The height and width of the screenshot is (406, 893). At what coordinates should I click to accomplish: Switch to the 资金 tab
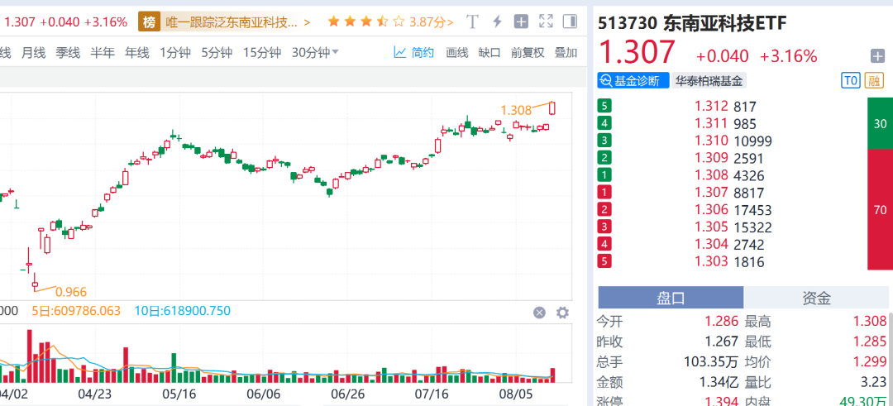[816, 297]
